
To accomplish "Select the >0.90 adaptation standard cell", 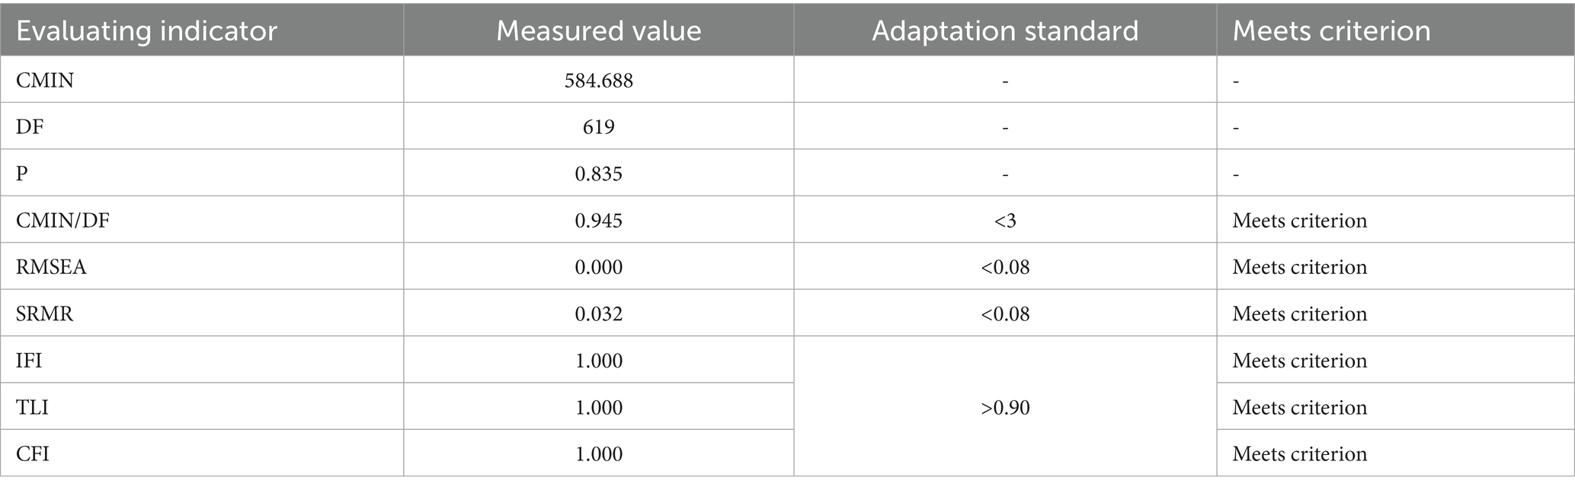I will click(x=1005, y=407).
